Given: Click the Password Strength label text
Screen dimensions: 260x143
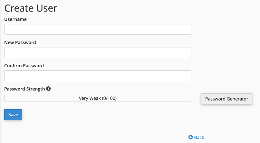Looking at the screenshot, I should click(x=24, y=89).
